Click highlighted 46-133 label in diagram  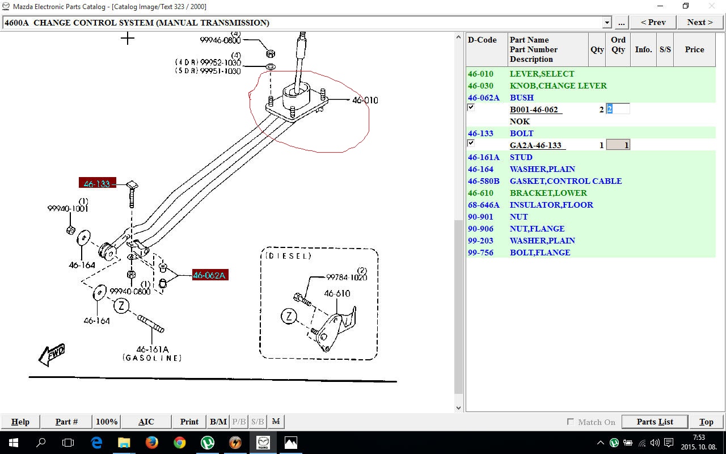(x=97, y=183)
